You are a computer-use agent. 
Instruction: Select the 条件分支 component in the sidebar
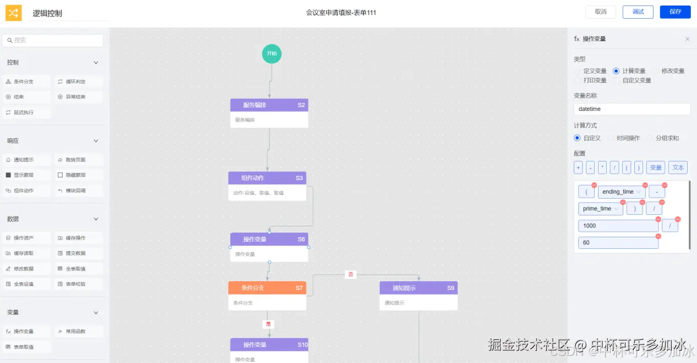26,82
